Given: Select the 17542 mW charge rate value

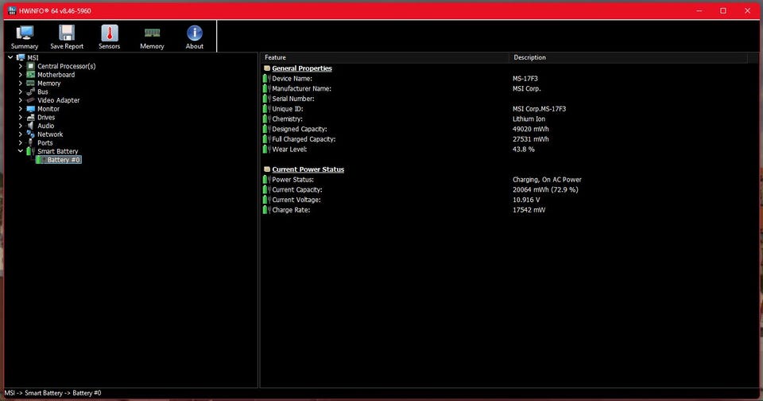Looking at the screenshot, I should coord(529,210).
